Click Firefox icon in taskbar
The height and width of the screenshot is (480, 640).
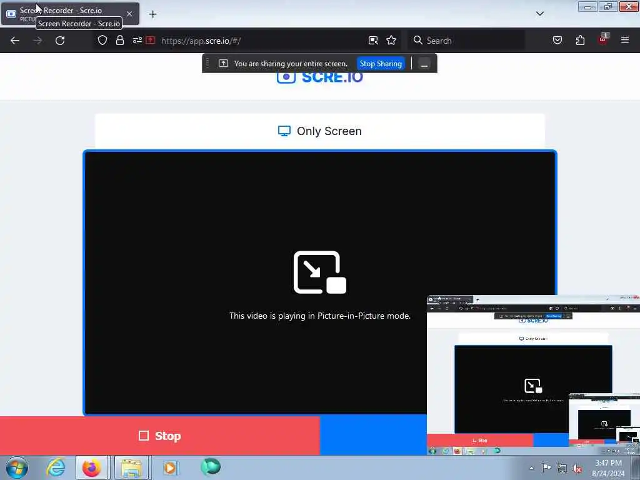pyautogui.click(x=91, y=467)
